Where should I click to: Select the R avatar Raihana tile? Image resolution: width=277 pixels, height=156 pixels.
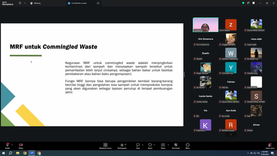tap(231, 125)
